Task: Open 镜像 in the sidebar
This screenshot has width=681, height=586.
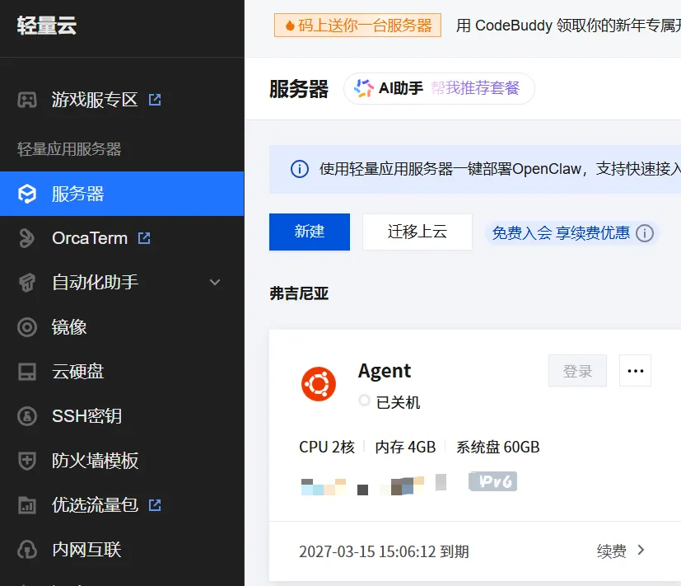Action: [69, 327]
